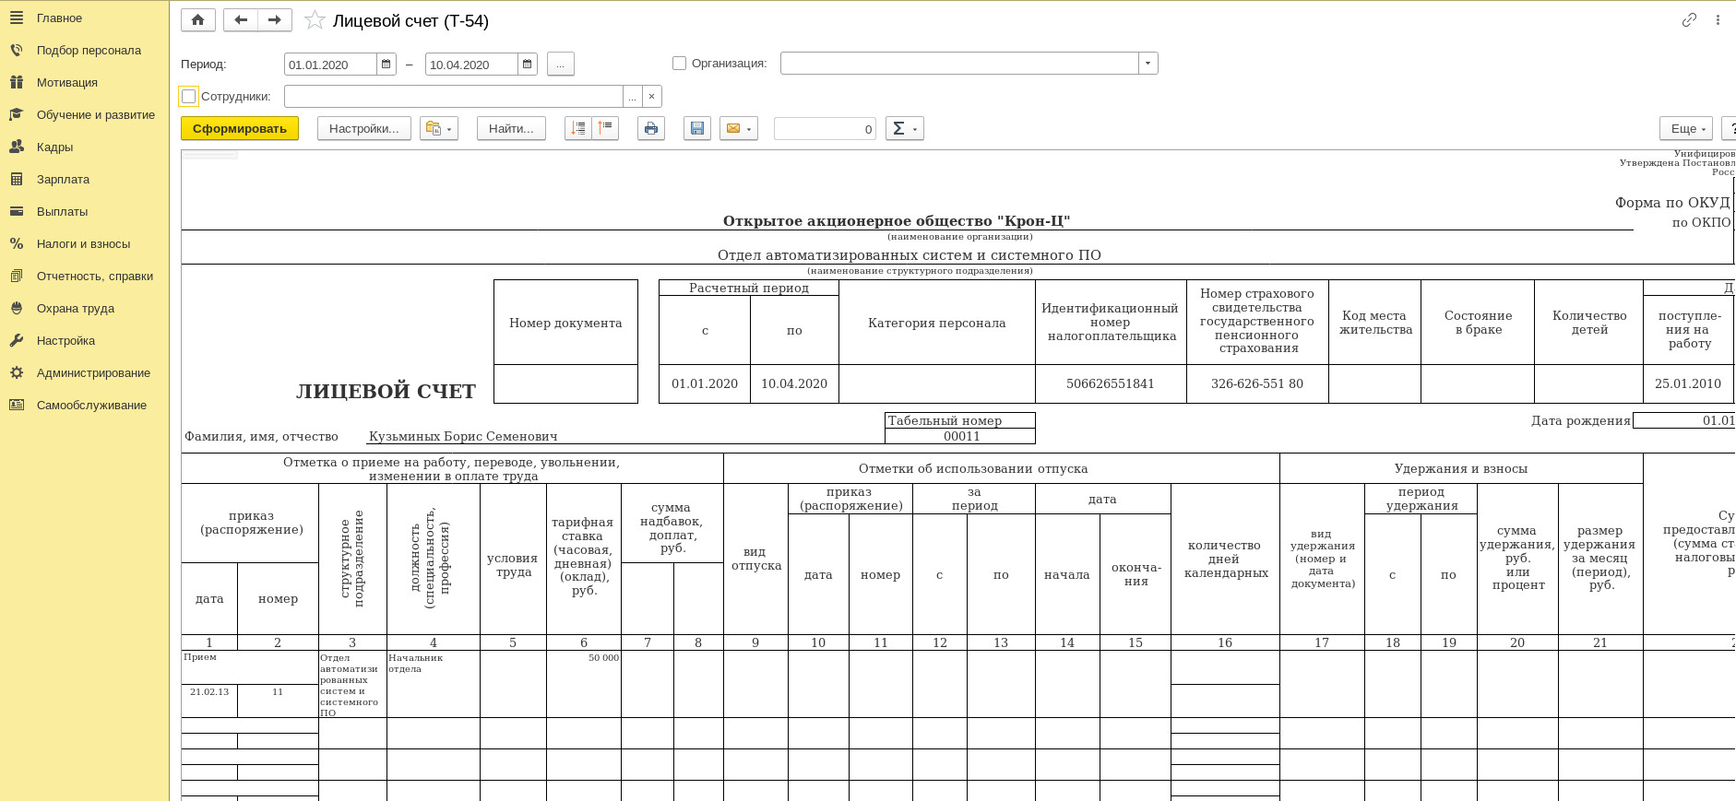Expand the report variants dropdown

click(x=438, y=129)
